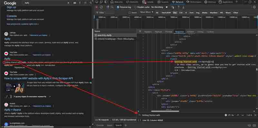Switch to the Sources DevTools tab
The width and height of the screenshot is (258, 128).
tap(163, 2)
